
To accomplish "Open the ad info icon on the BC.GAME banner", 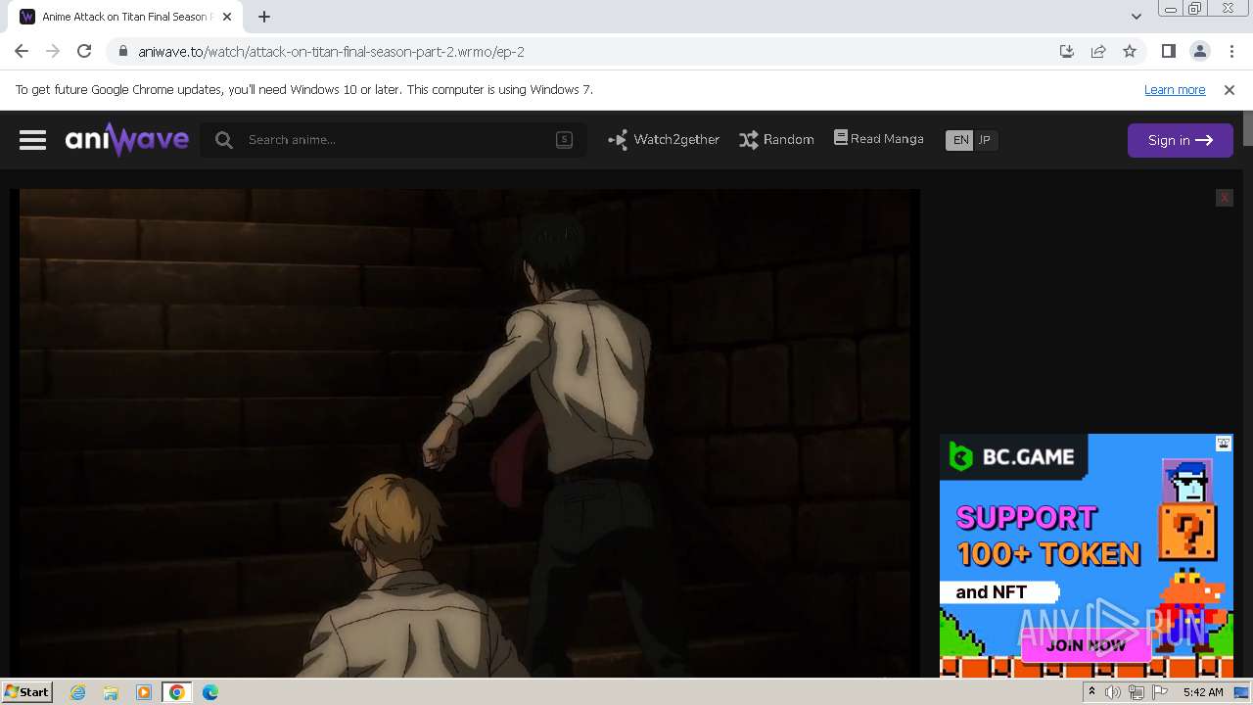I will (1224, 444).
